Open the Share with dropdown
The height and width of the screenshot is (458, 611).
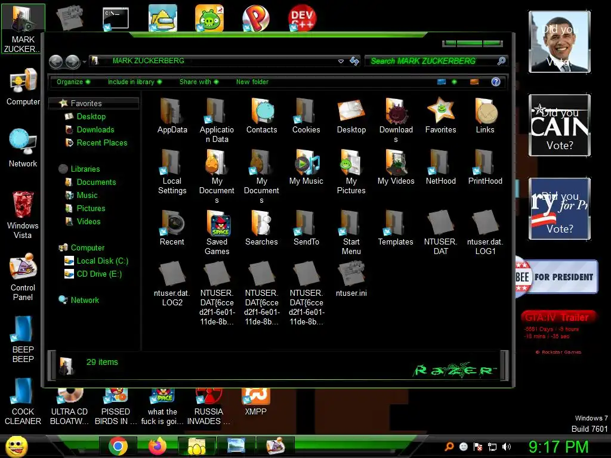(x=199, y=82)
